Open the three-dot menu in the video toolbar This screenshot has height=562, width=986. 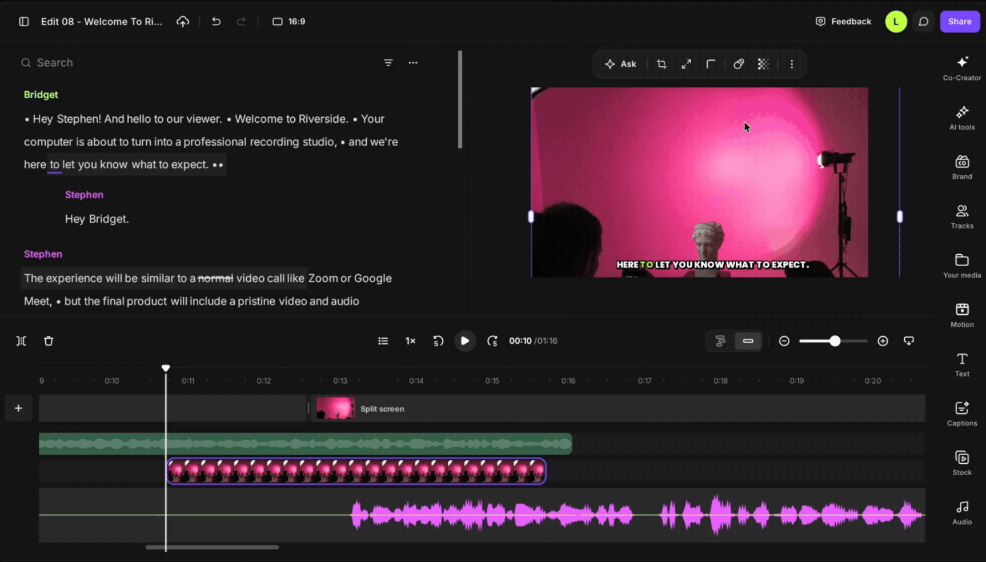792,64
